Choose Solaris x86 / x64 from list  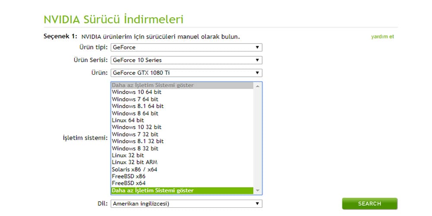click(134, 169)
